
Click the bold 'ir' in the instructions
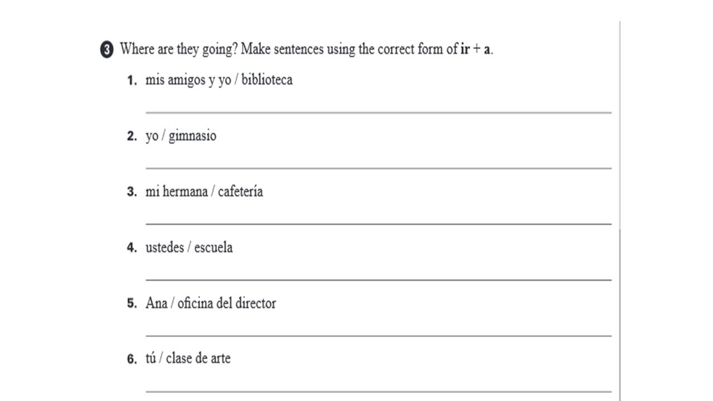(x=465, y=49)
